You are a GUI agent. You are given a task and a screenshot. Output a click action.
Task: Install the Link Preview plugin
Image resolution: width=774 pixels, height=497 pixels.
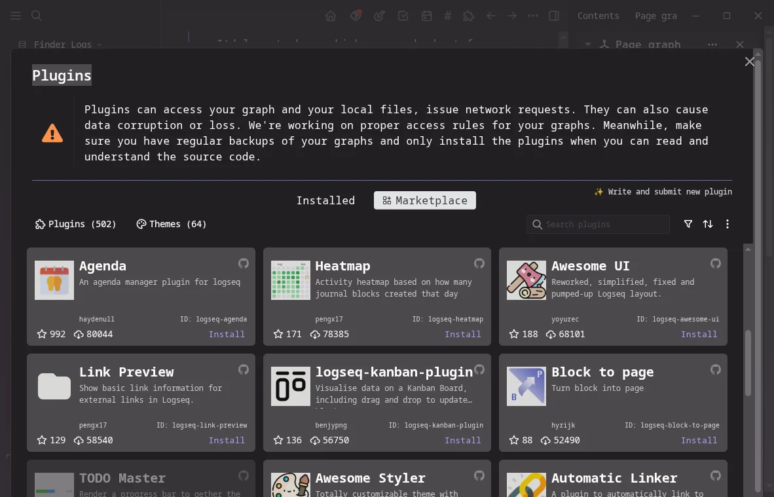coord(227,440)
